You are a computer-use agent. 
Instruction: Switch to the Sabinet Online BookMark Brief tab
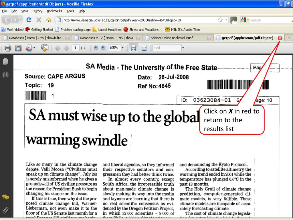pyautogui.click(x=178, y=38)
